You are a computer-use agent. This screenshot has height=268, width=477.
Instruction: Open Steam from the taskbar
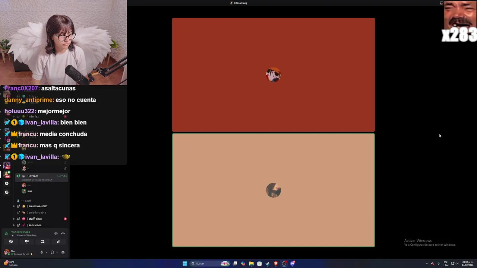click(268, 264)
